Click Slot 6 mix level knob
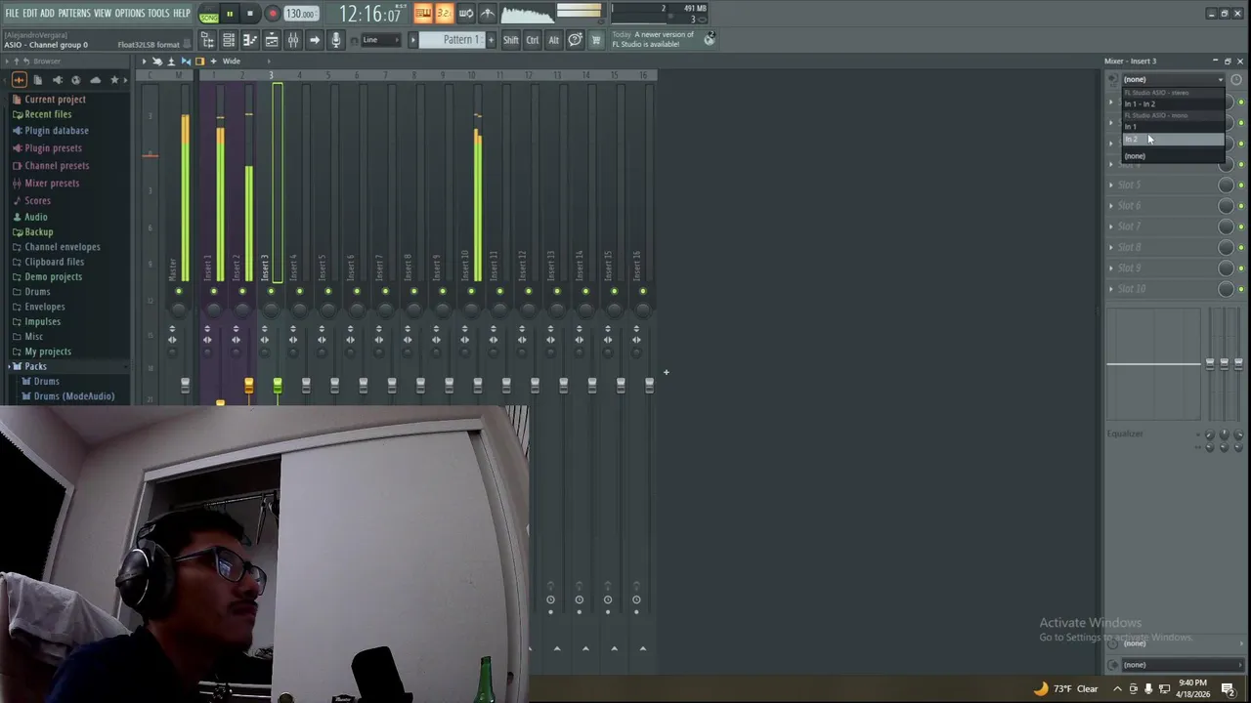The height and width of the screenshot is (703, 1251). [x=1226, y=206]
